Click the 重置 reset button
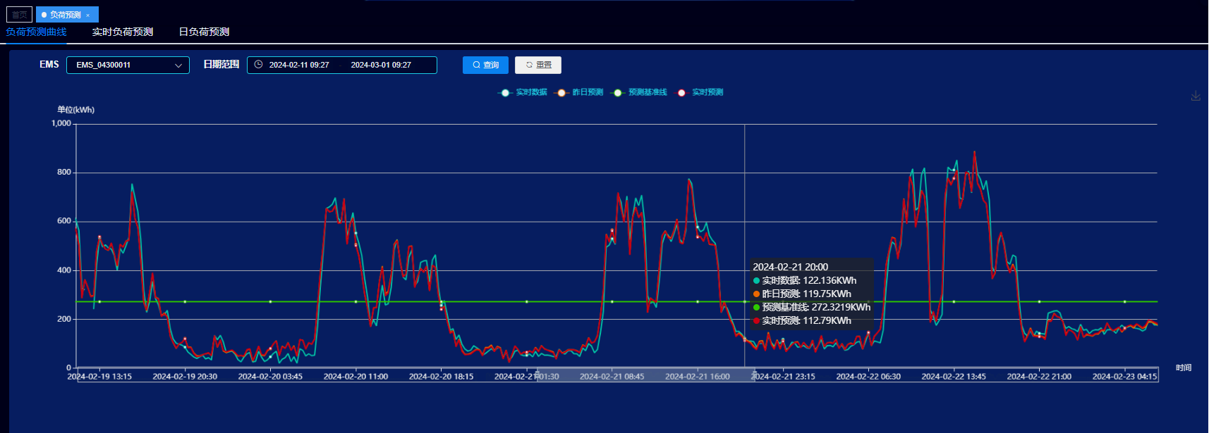 click(x=538, y=65)
